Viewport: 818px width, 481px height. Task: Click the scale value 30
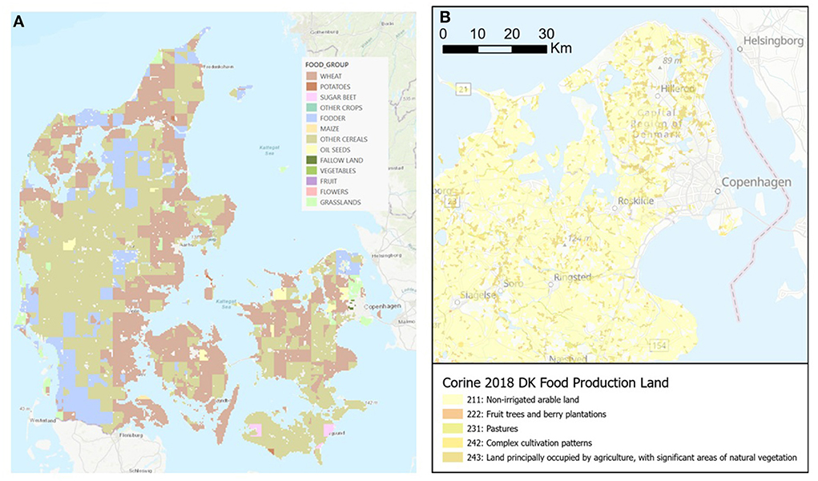pos(546,34)
